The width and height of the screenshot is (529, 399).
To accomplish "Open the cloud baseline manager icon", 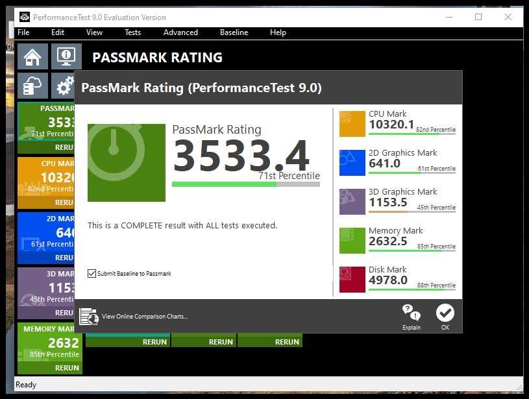I will coord(32,86).
